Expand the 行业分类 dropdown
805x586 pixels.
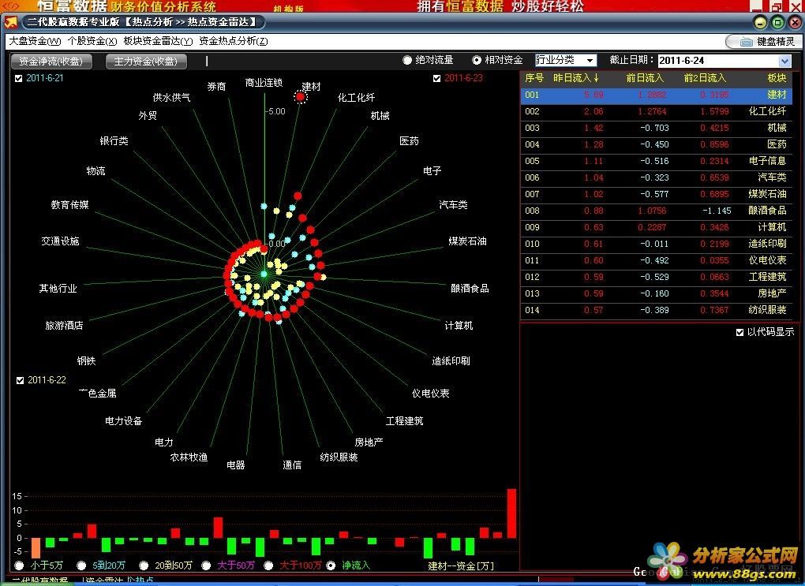click(590, 61)
